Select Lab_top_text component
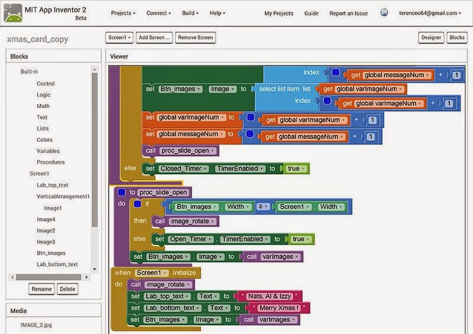The width and height of the screenshot is (473, 334). pos(52,185)
